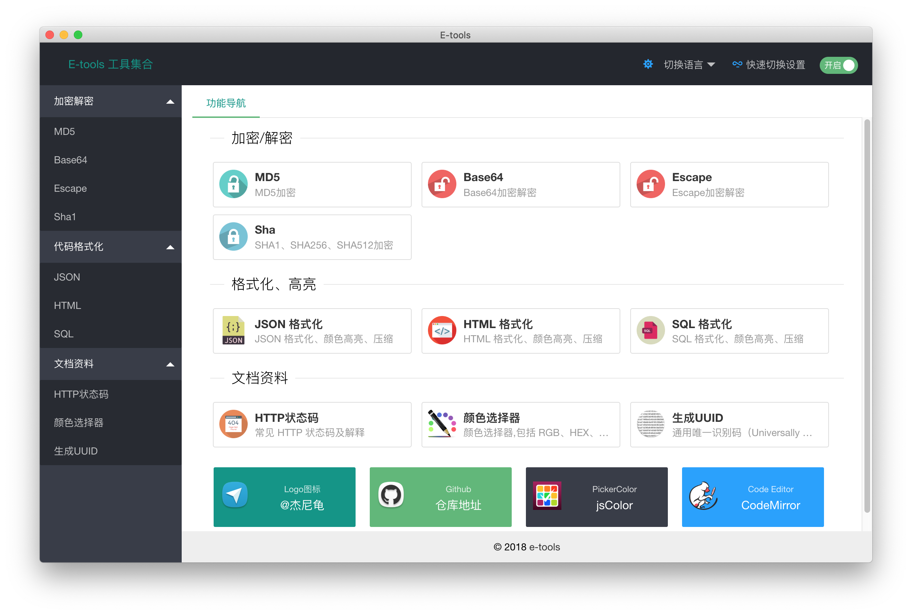
Task: Open HTTP状态码 in the sidebar
Action: [110, 394]
